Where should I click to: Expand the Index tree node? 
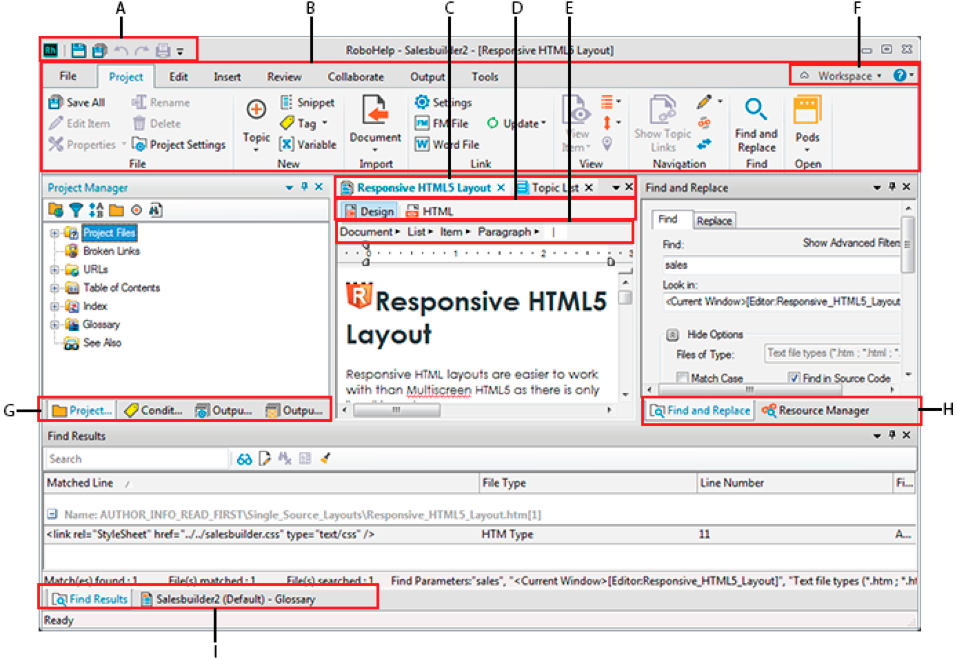[x=54, y=306]
